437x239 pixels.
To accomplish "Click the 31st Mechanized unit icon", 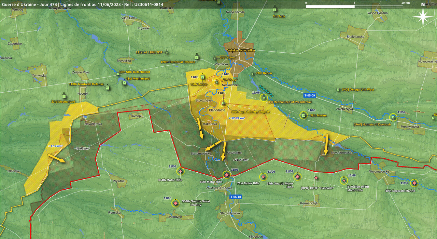I will pos(124,82).
